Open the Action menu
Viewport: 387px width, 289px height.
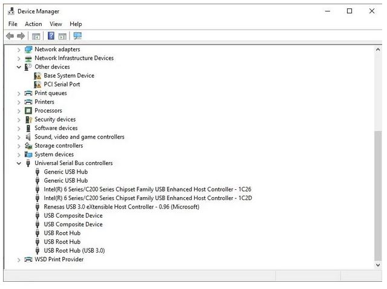[x=33, y=24]
